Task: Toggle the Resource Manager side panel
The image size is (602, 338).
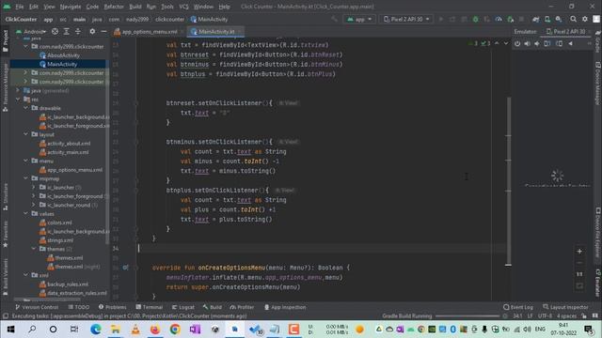Action: (6, 87)
